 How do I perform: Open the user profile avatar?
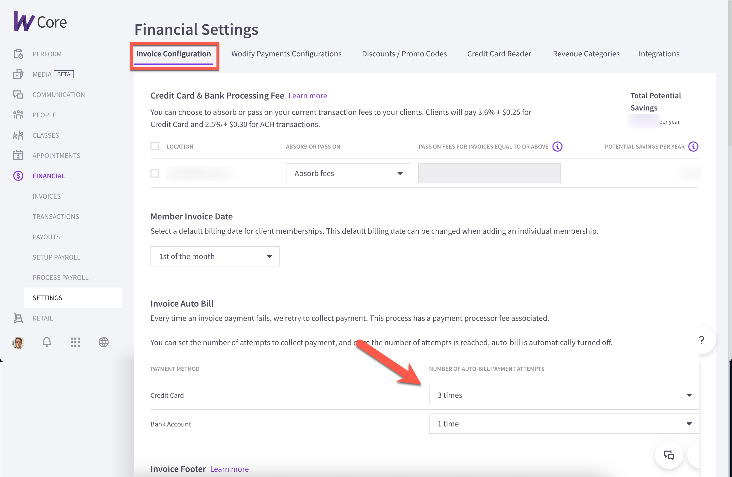pos(18,342)
